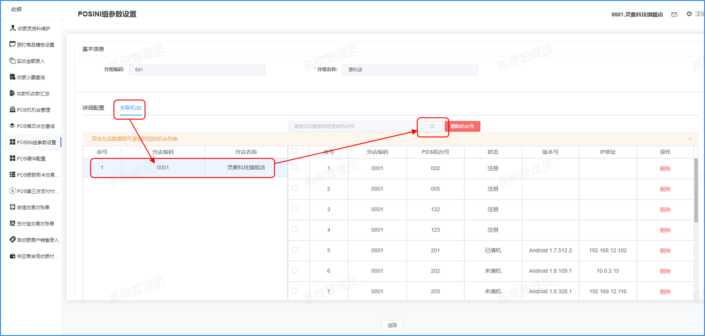Click IP address 10.0.2.15
Image resolution: width=705 pixels, height=336 pixels.
tap(608, 271)
